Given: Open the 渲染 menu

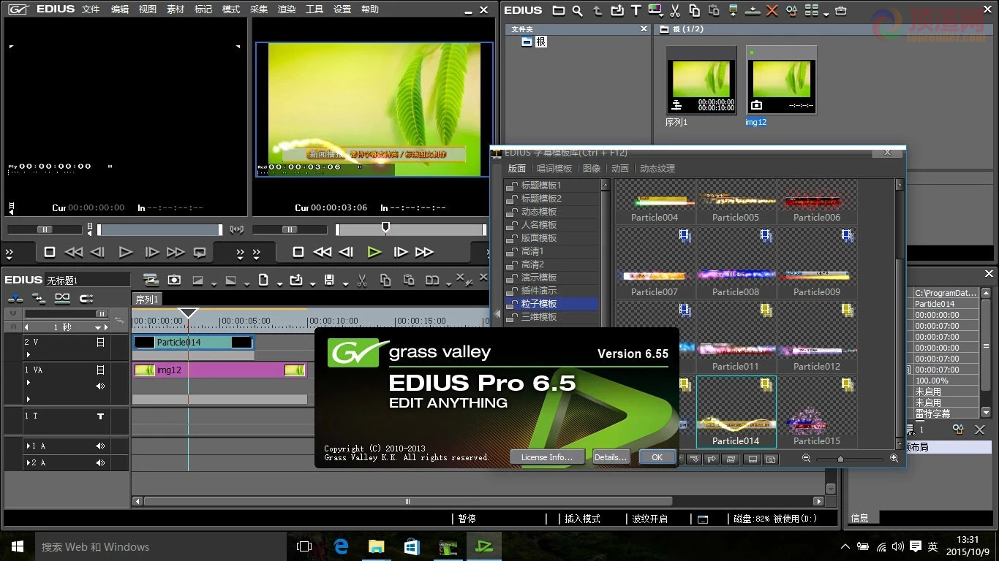Looking at the screenshot, I should tap(287, 9).
